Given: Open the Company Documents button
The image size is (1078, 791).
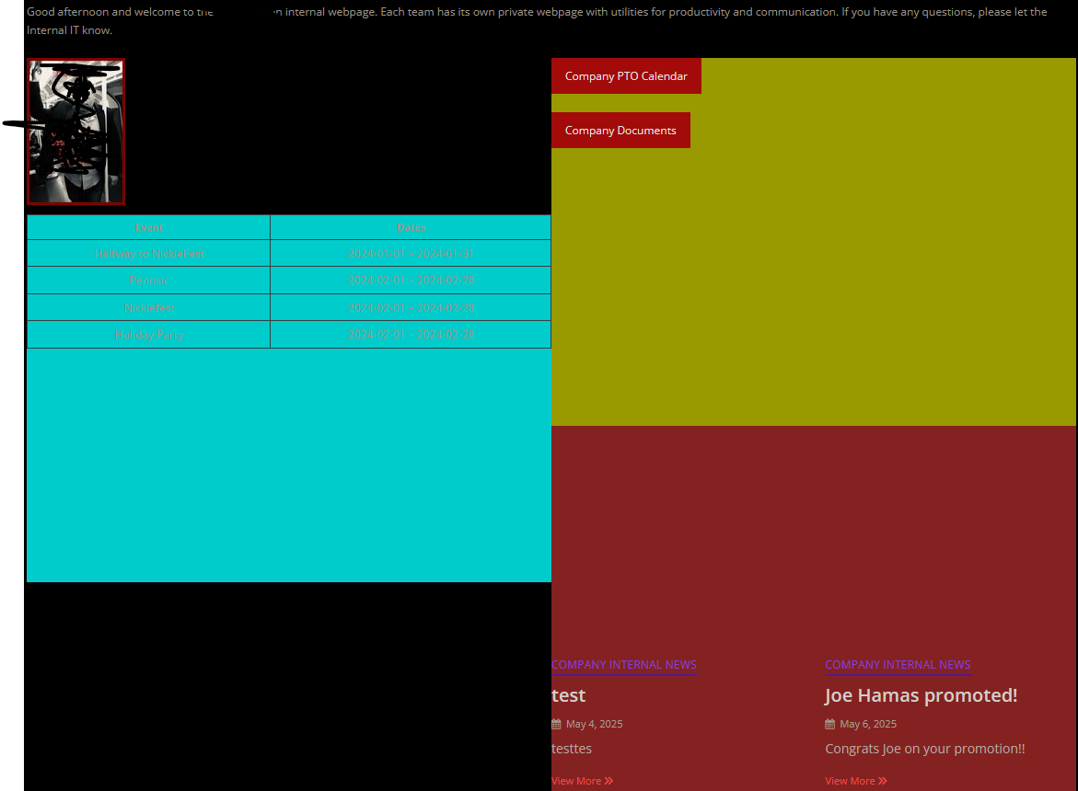Looking at the screenshot, I should 620,131.
